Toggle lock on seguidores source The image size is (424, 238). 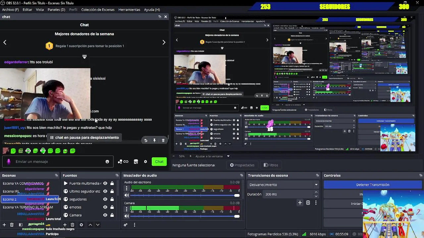point(112,199)
